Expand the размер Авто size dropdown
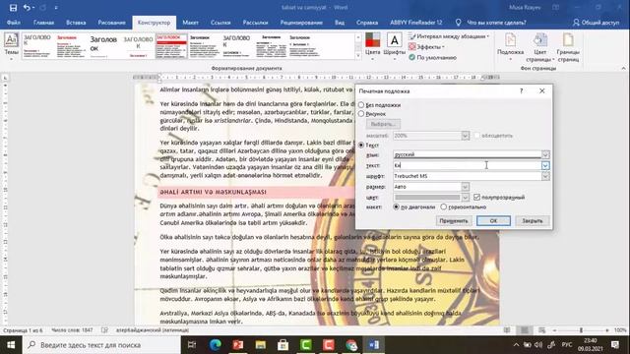Viewport: 630px width, 354px height. 465,187
